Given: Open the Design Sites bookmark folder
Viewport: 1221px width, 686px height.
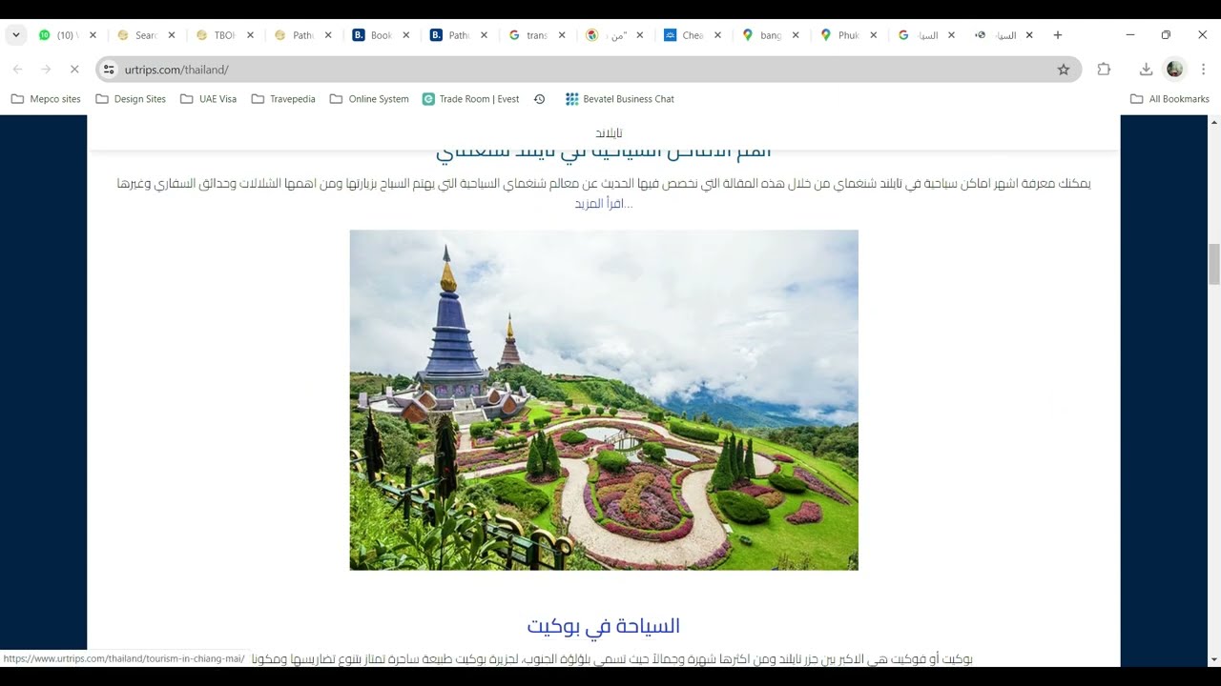Looking at the screenshot, I should (131, 99).
